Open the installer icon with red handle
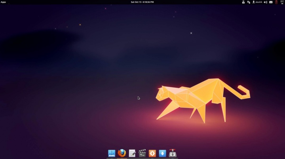285x159 pixels. (x=173, y=153)
